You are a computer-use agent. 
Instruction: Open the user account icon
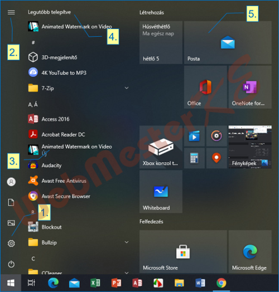point(11,182)
